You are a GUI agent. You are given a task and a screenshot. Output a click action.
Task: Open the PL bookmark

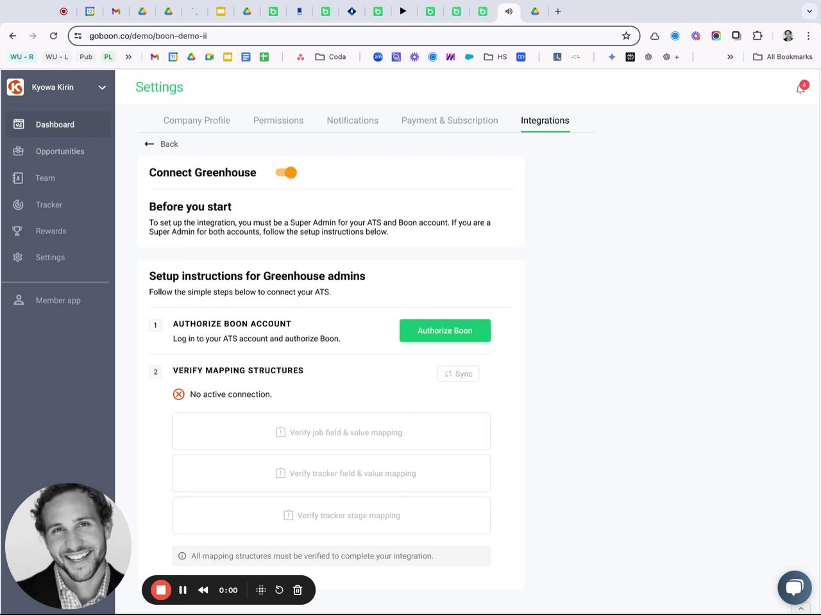click(108, 56)
